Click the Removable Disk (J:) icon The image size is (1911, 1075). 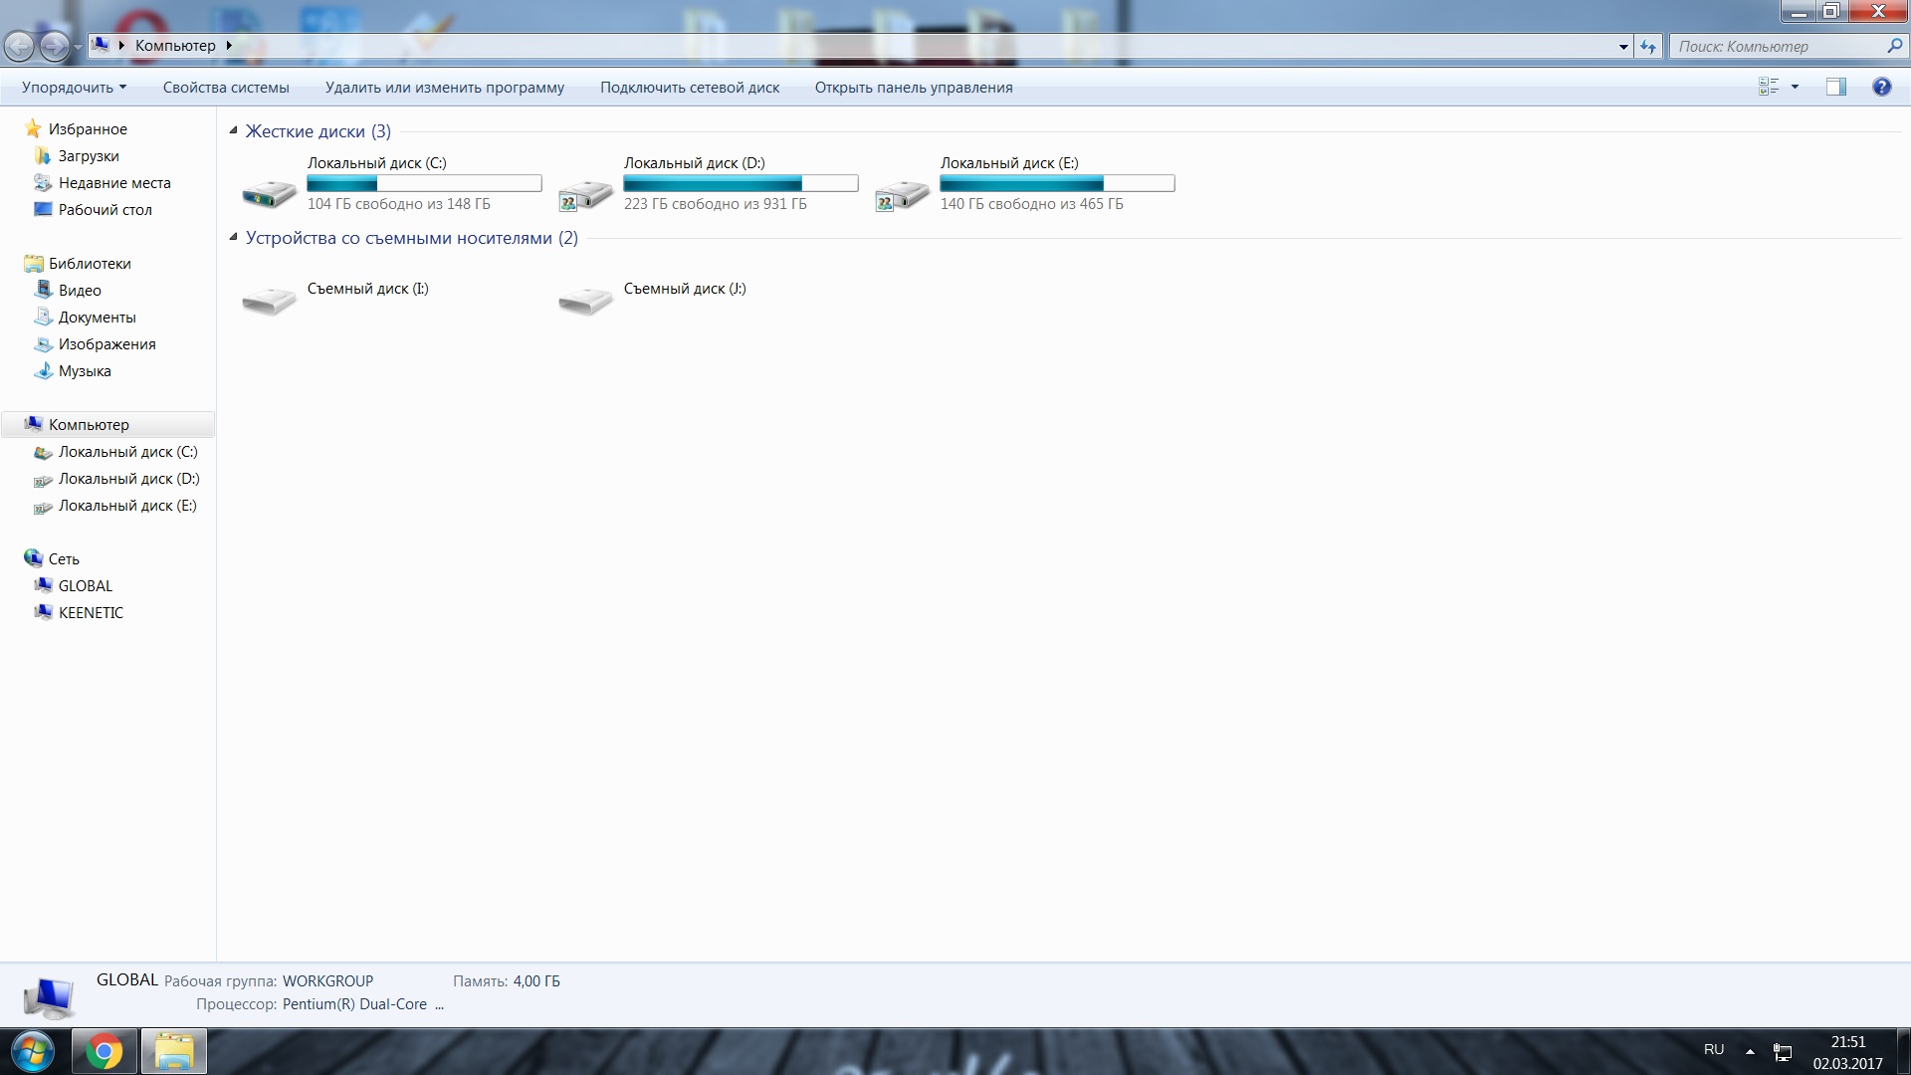point(585,300)
